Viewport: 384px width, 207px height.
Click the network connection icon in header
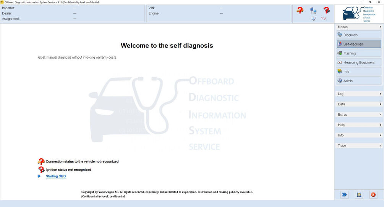coord(313,10)
